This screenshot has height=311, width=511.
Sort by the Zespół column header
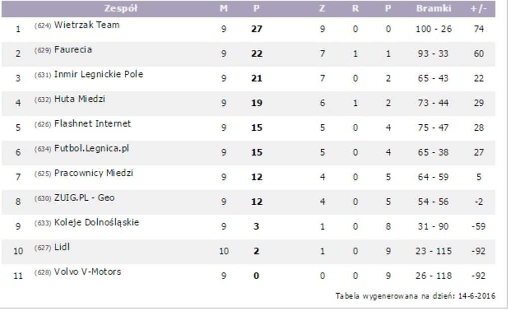121,8
